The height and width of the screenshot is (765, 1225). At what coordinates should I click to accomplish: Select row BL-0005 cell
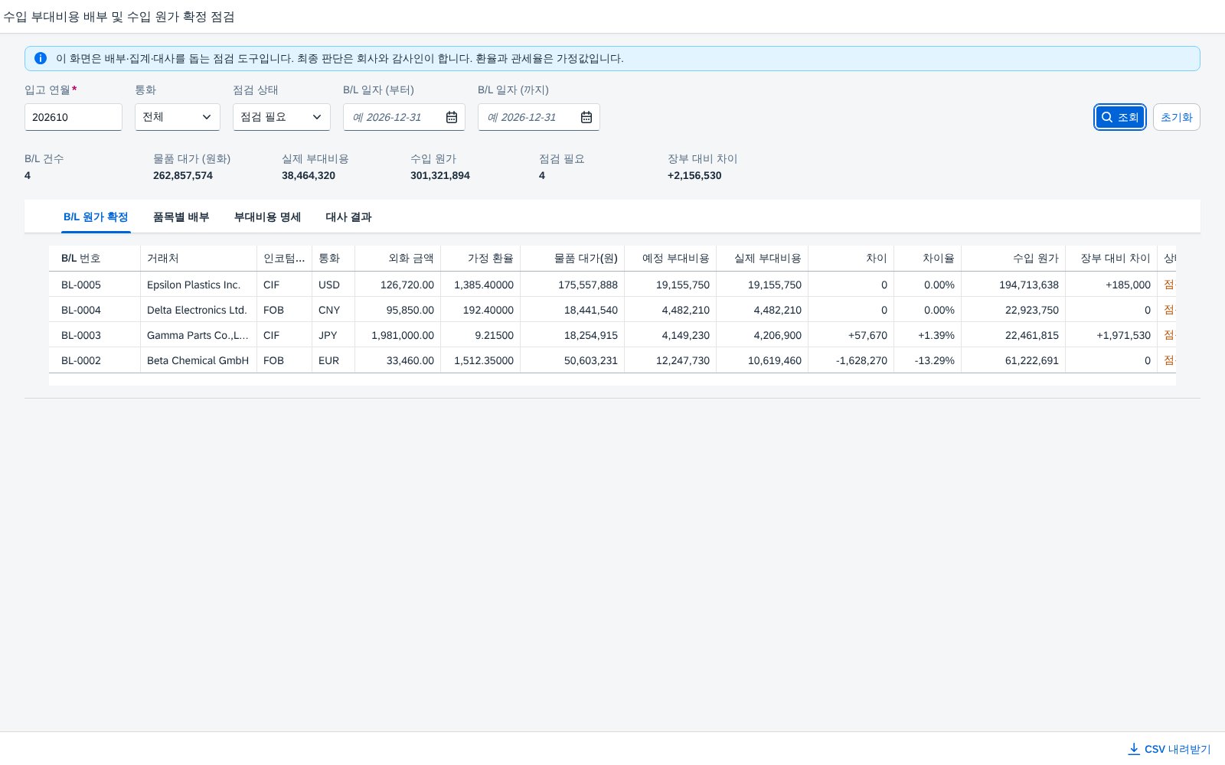[95, 285]
